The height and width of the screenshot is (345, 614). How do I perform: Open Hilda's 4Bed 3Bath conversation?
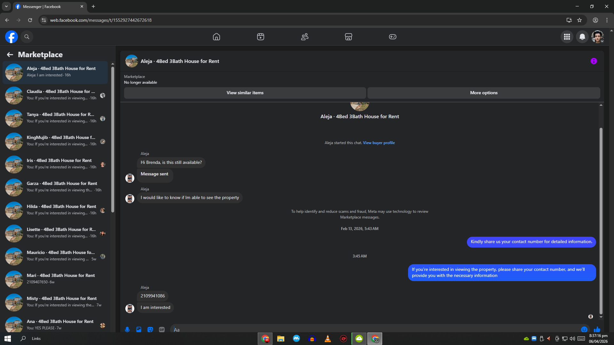[55, 211]
